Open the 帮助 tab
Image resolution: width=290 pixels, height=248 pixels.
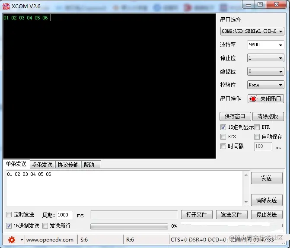pos(91,165)
